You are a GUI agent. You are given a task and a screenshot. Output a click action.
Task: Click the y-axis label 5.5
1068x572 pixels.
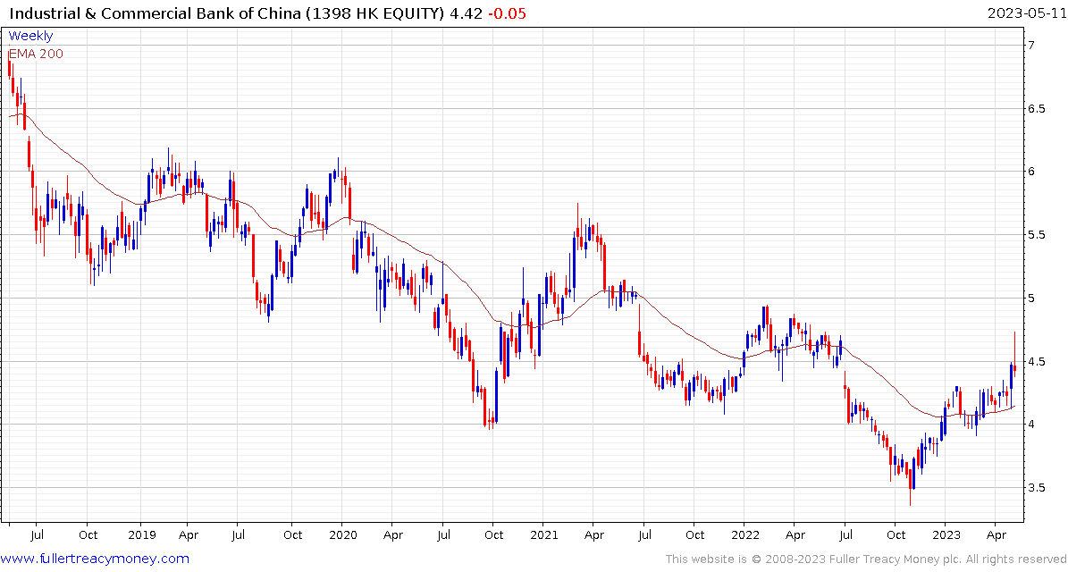(x=1038, y=235)
